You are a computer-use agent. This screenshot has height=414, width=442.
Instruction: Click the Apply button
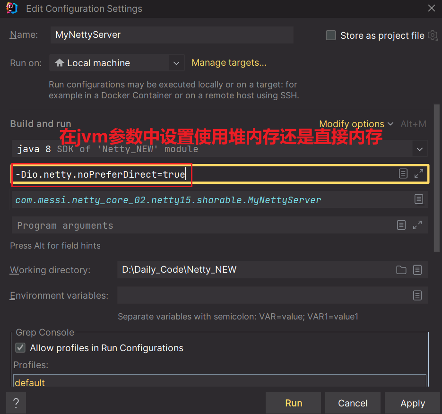(x=412, y=403)
